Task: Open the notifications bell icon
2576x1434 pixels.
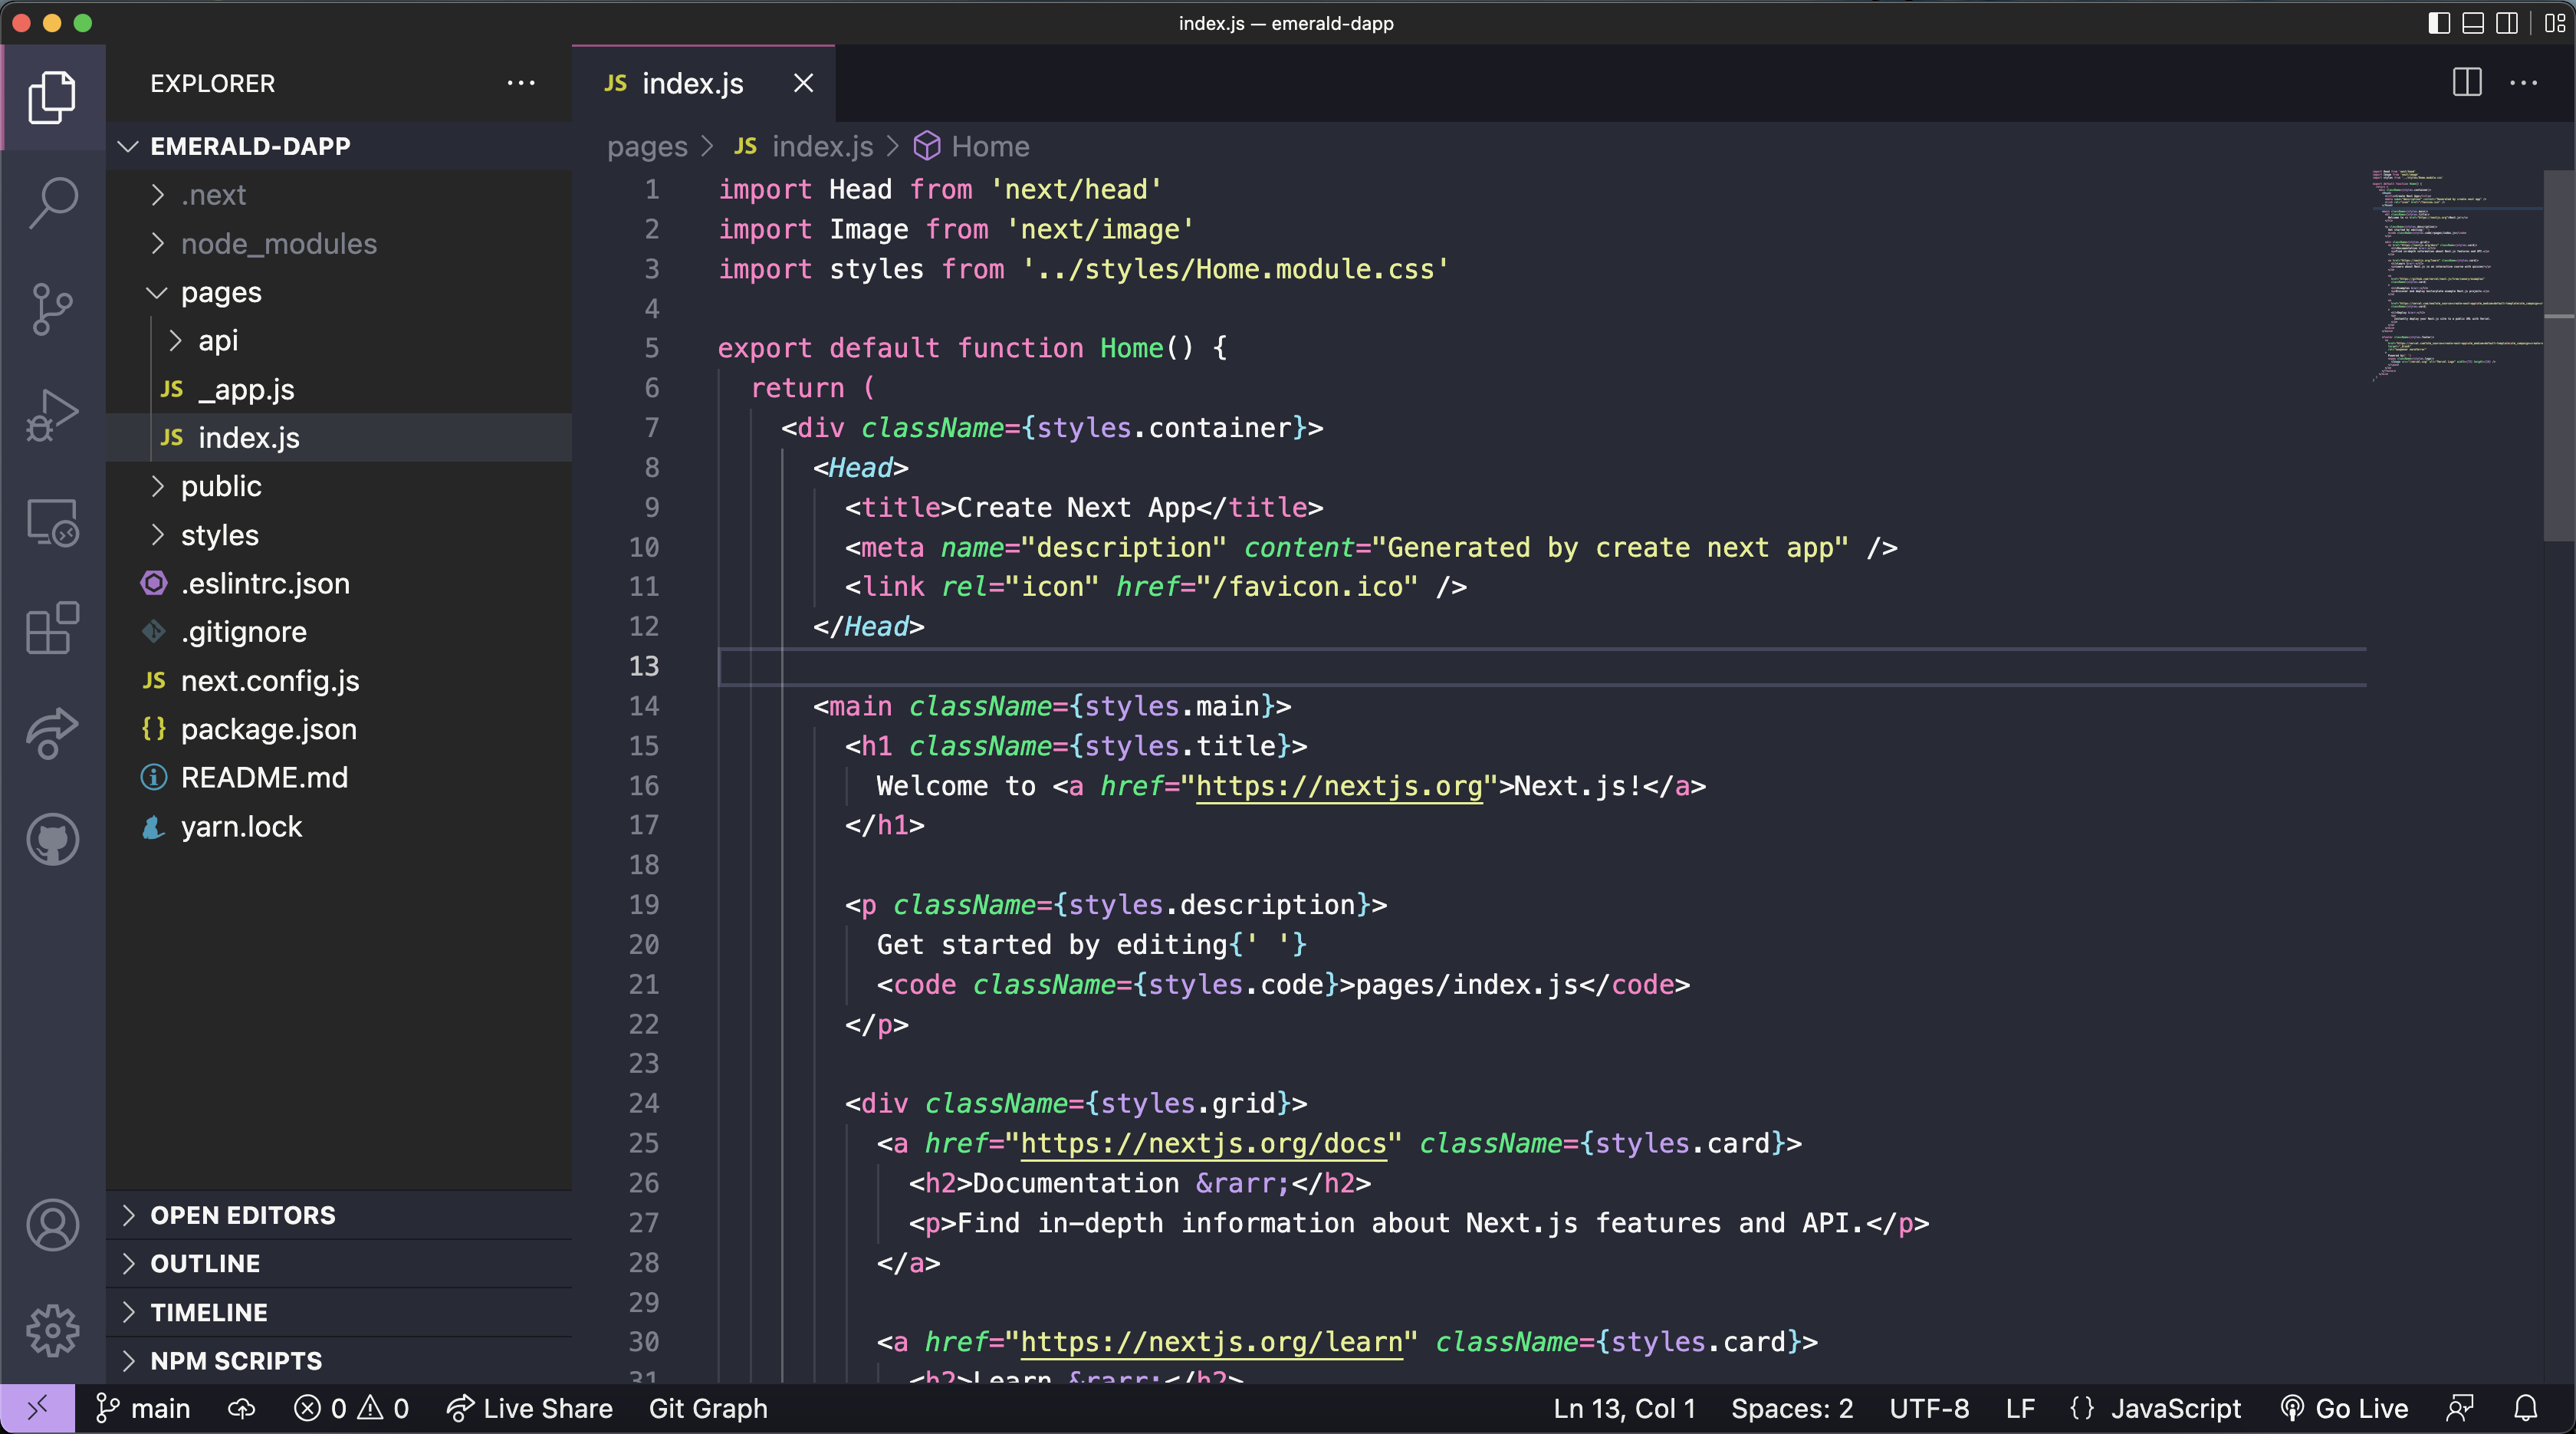Action: [x=2525, y=1408]
